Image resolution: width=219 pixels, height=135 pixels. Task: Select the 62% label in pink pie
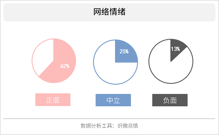tap(65, 66)
